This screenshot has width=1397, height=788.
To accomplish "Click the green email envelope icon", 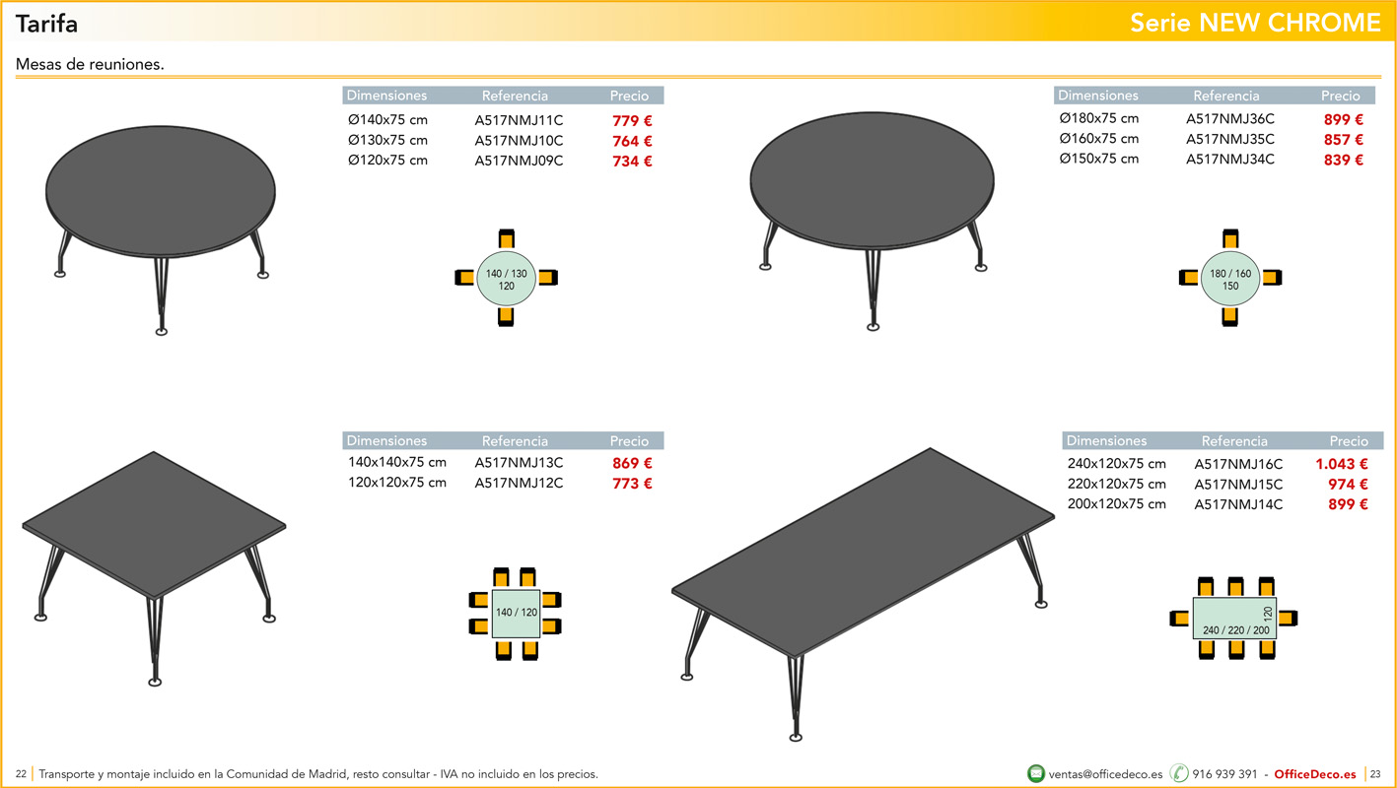I will [x=1035, y=774].
